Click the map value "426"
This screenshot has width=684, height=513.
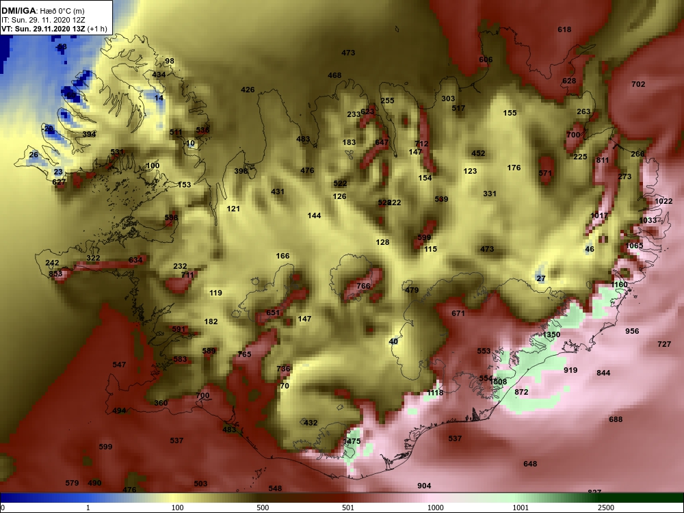(x=248, y=90)
